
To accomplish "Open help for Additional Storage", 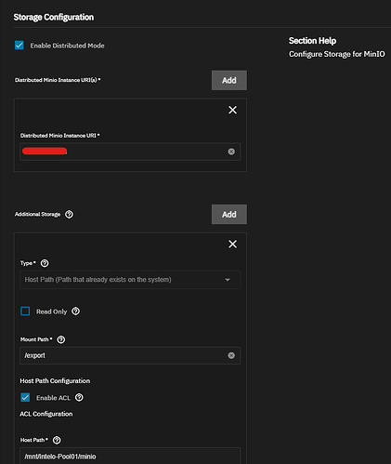I will pyautogui.click(x=69, y=214).
